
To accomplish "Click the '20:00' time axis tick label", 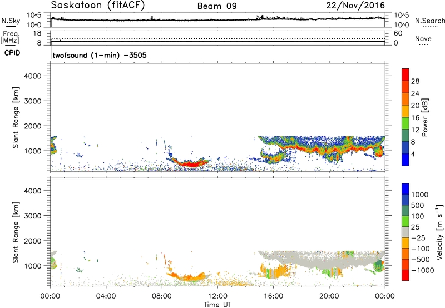I will [x=329, y=296].
